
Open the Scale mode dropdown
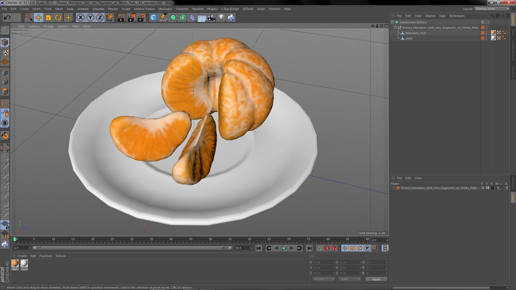(x=350, y=279)
